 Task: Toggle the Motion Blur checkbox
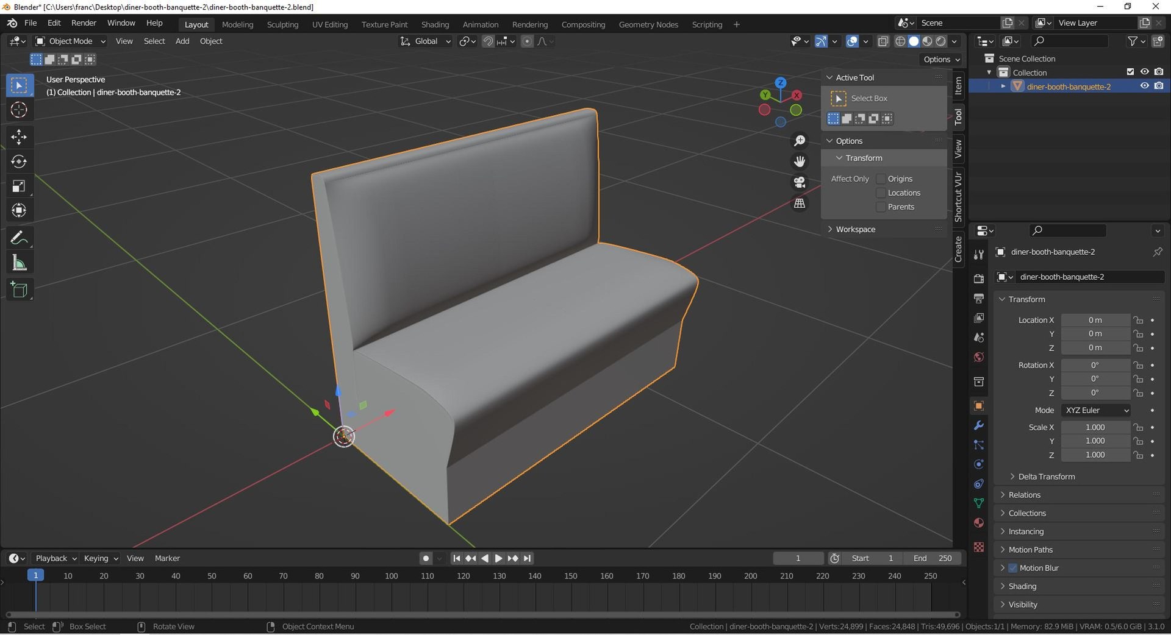(x=1013, y=568)
